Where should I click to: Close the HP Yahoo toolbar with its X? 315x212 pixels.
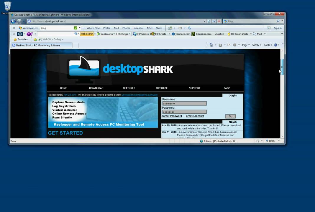point(14,34)
